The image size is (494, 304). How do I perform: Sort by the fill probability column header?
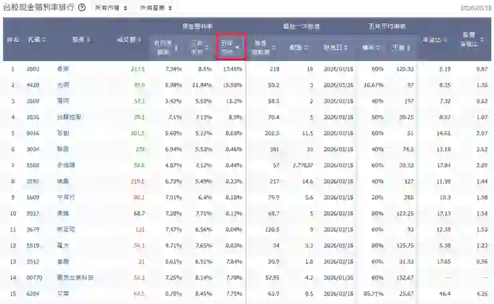[370, 47]
